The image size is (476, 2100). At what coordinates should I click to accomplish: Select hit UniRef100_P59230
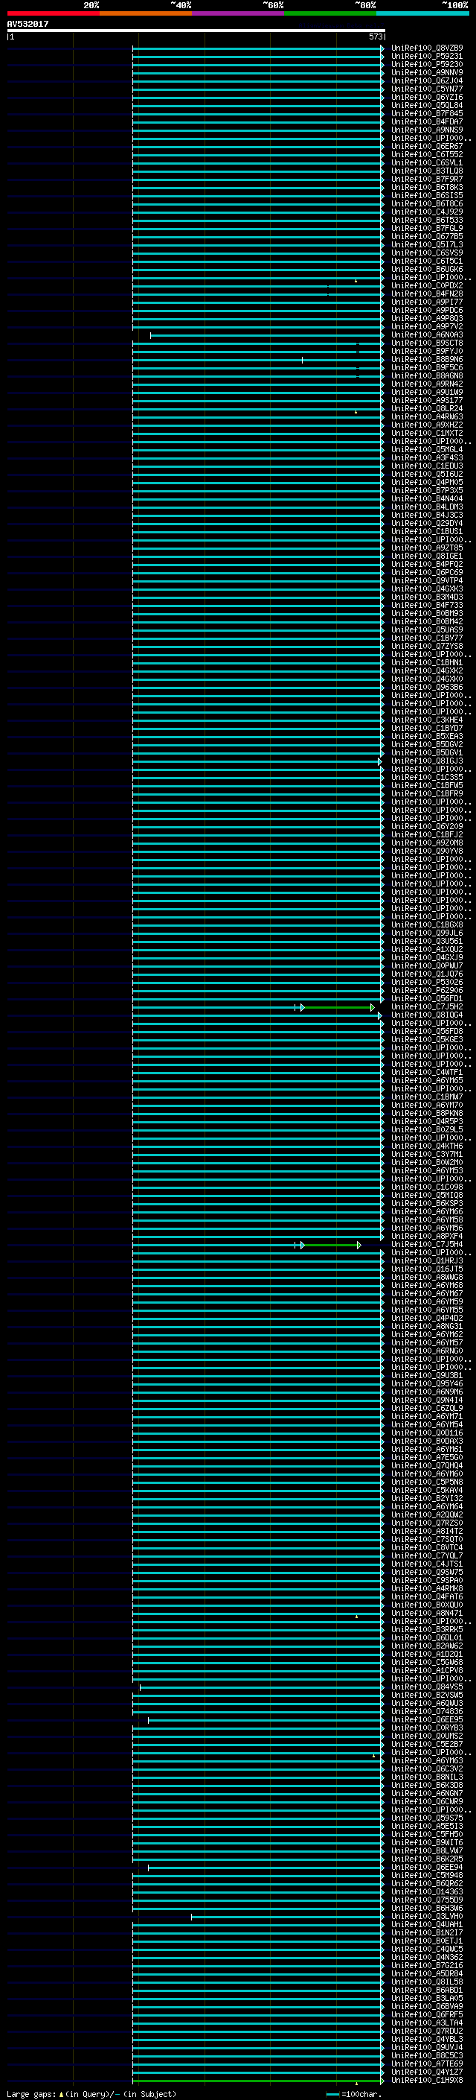pos(427,64)
